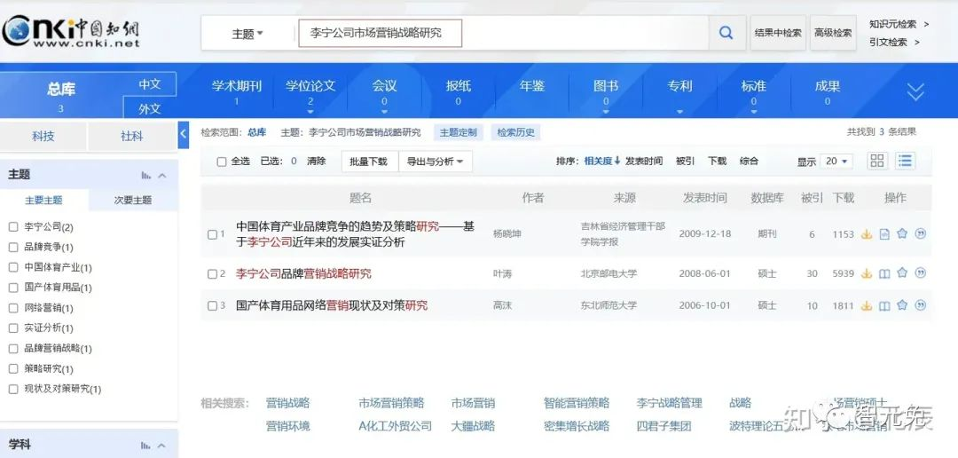
Task: Click the 结果中检索 button
Action: coord(778,33)
